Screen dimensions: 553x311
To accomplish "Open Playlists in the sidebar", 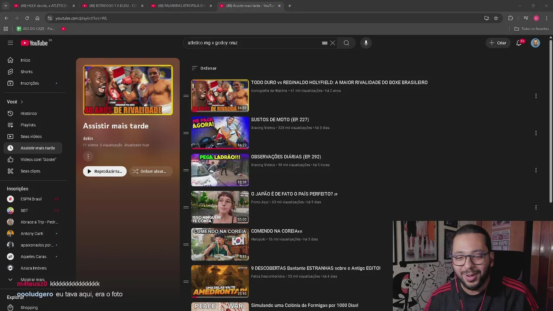I will [32, 125].
